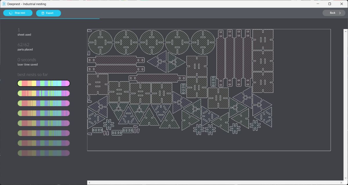Select the bottom nest result thumbnail
348x185 pixels.
[x=43, y=153]
